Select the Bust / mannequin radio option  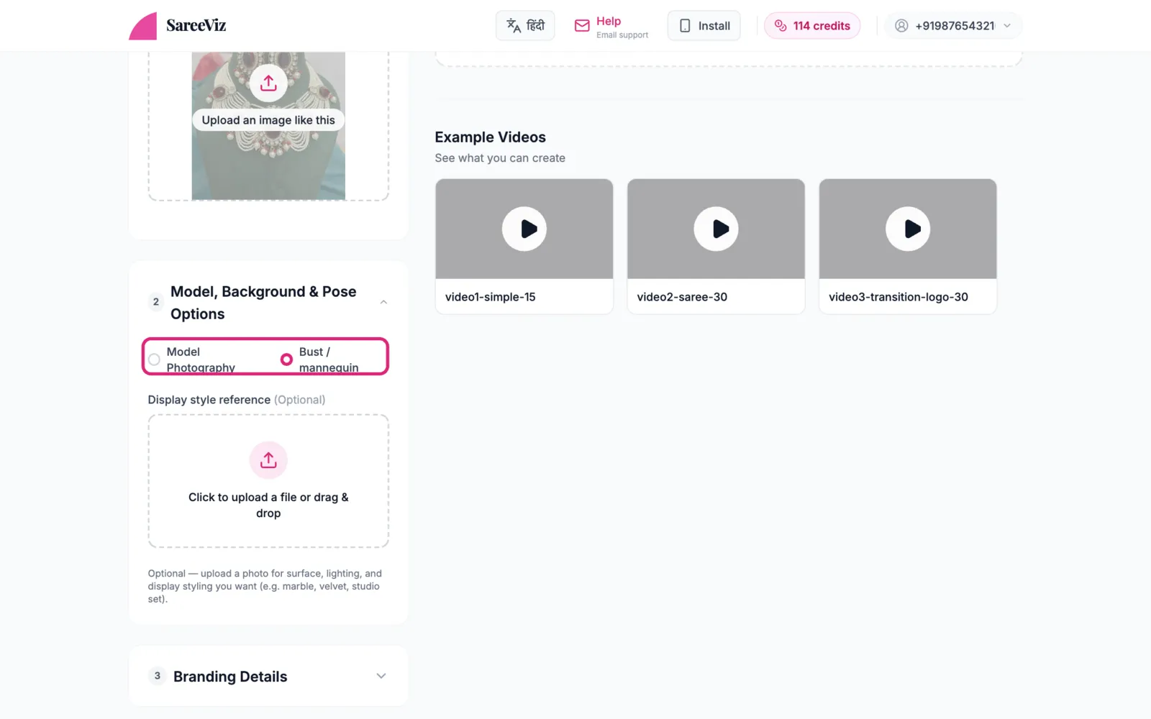tap(286, 359)
